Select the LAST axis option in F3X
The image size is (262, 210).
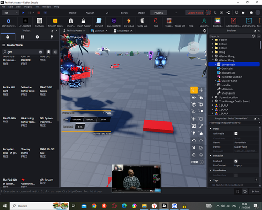(x=103, y=120)
